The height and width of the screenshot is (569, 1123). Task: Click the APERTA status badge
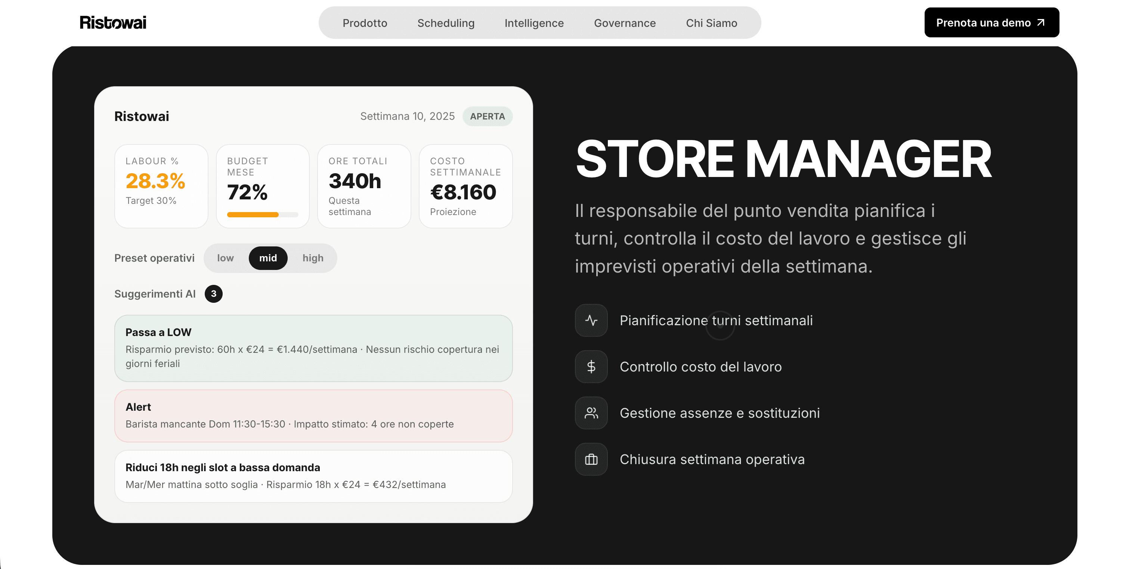coord(488,116)
